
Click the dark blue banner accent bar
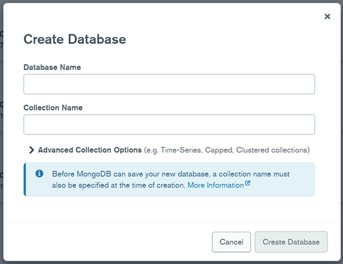click(x=25, y=179)
